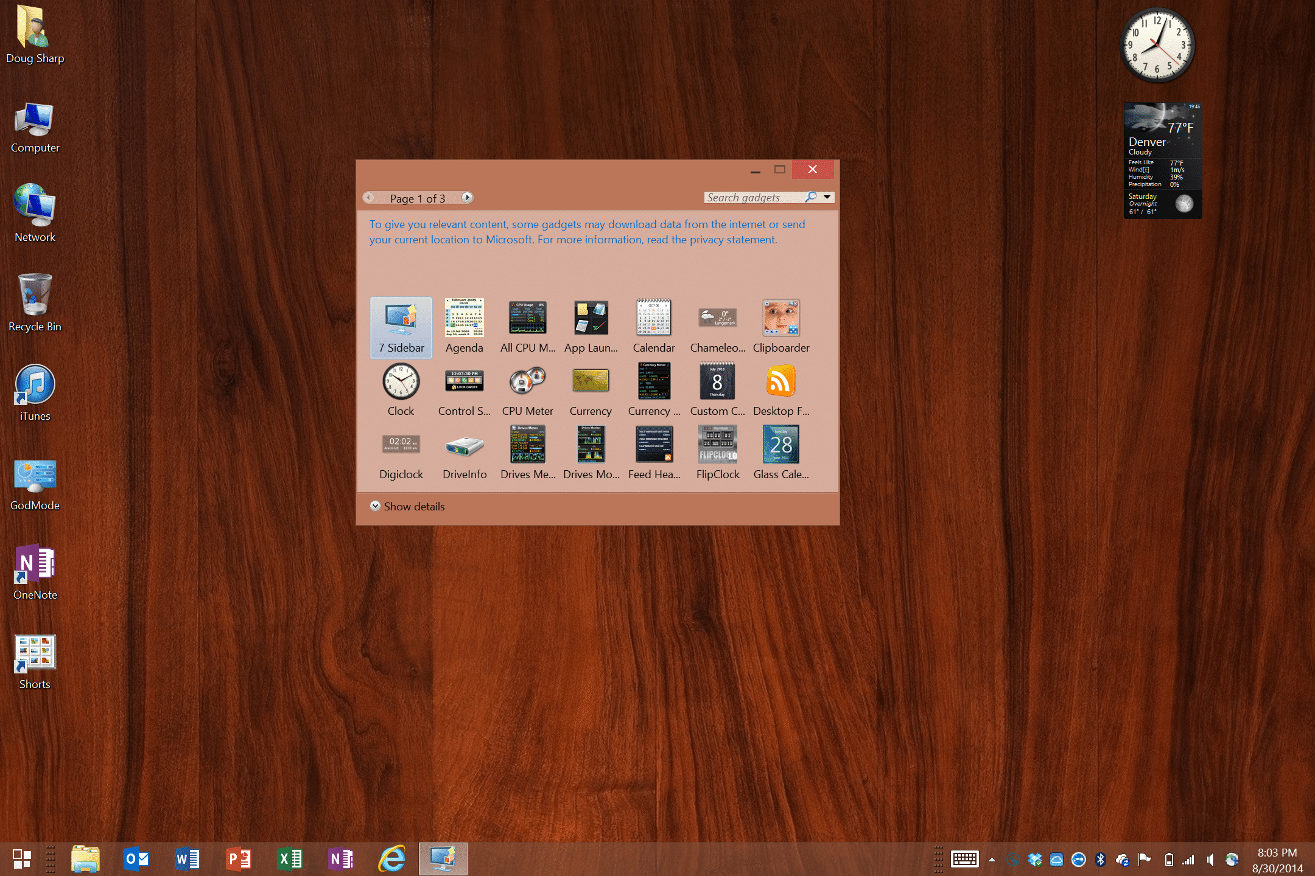Go to next gadgets page
The width and height of the screenshot is (1315, 876).
click(x=467, y=198)
